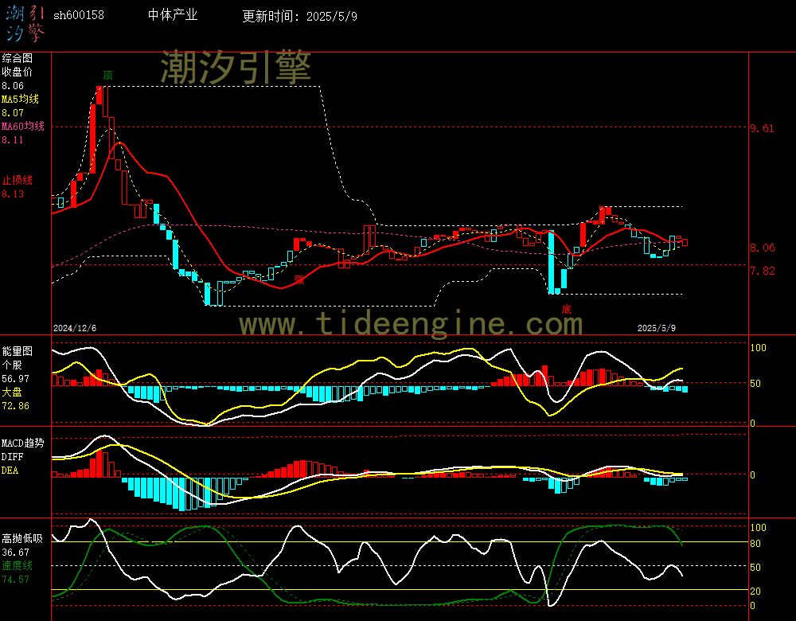This screenshot has height=621, width=796.
Task: Select the 能量图 panel label
Action: (17, 351)
